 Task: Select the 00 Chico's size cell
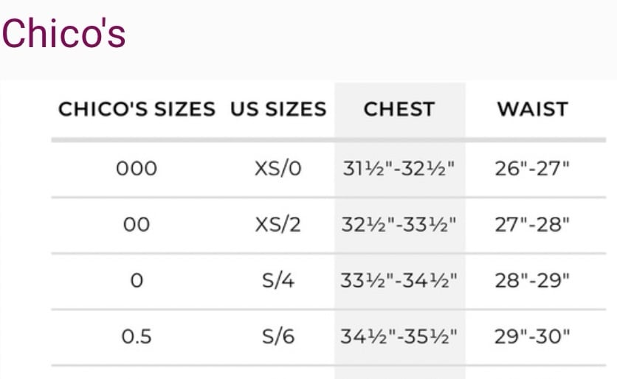137,224
